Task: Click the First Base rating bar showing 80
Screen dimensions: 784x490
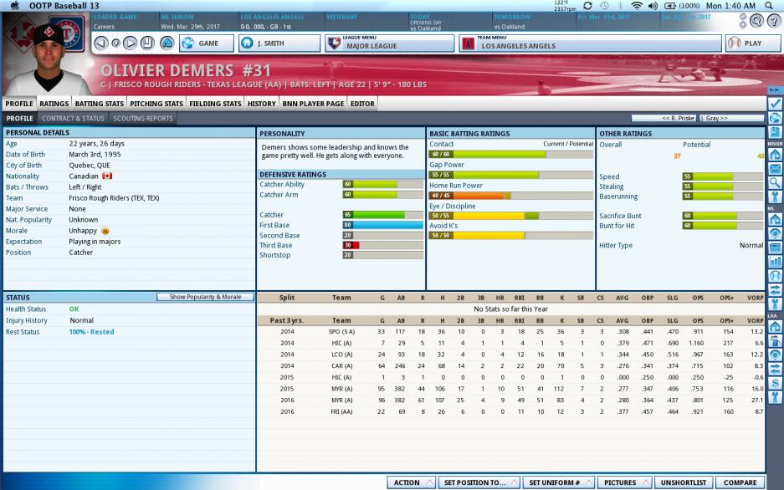Action: 383,225
